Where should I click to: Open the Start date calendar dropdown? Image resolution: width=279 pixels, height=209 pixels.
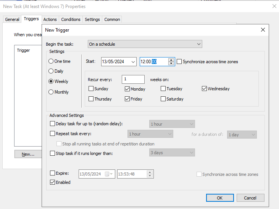(133, 62)
